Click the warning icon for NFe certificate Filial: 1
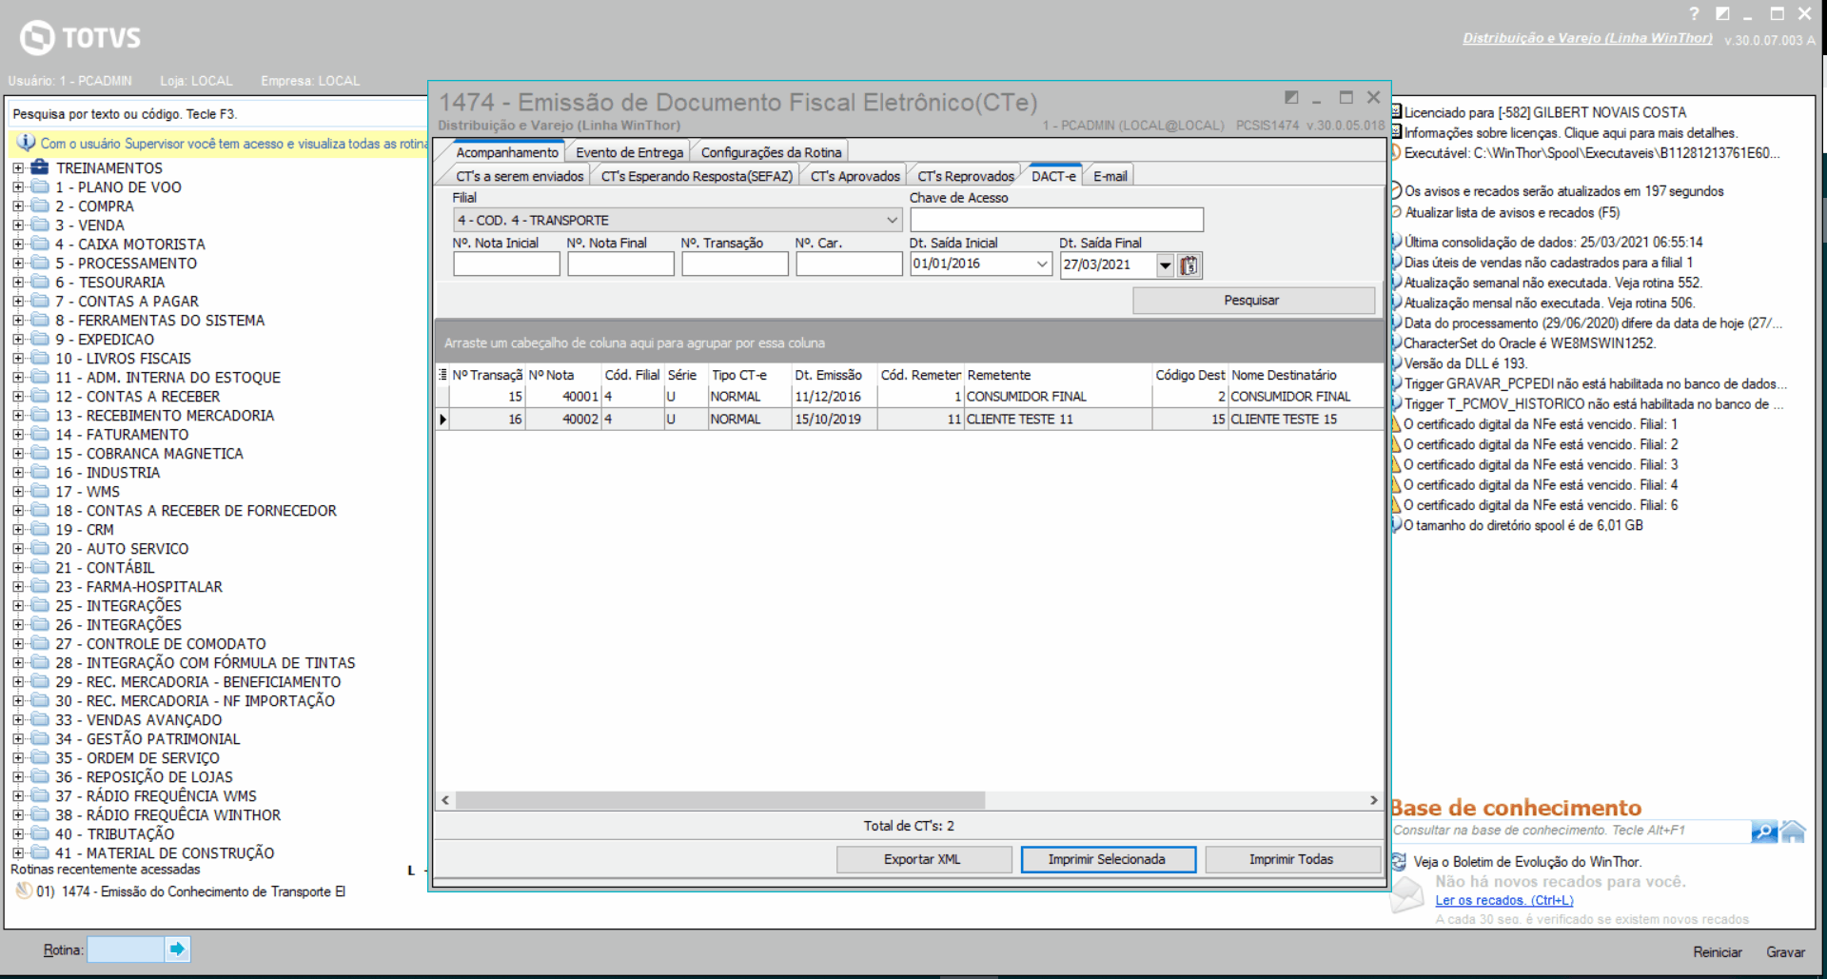 point(1396,424)
